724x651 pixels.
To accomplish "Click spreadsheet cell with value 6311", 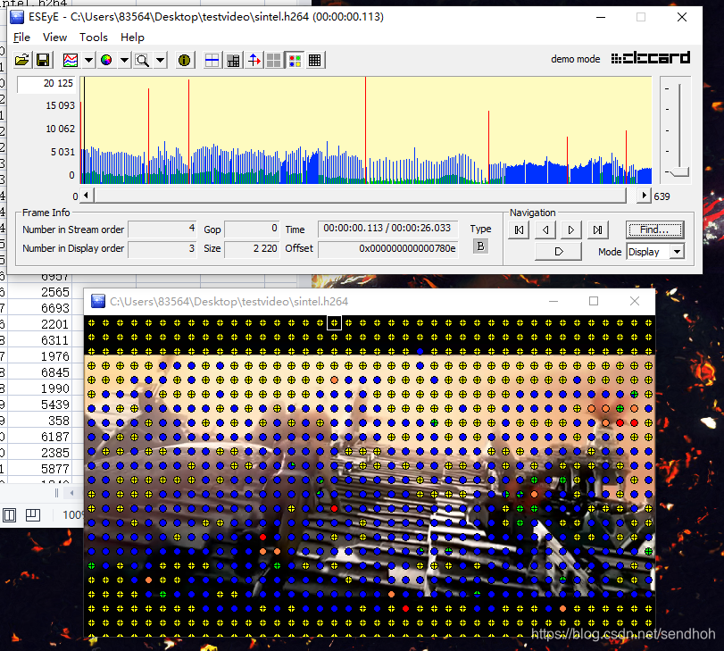I will 39,340.
